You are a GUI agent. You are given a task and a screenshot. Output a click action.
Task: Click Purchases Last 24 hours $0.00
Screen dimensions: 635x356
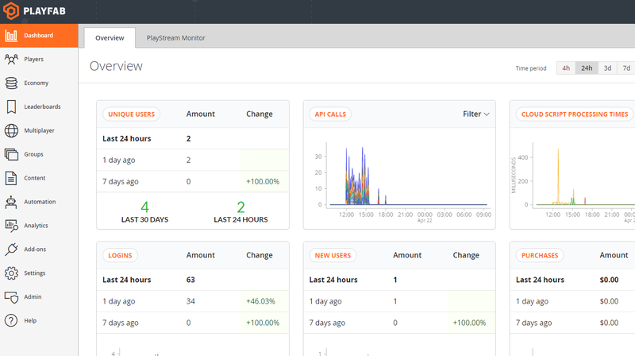point(609,280)
